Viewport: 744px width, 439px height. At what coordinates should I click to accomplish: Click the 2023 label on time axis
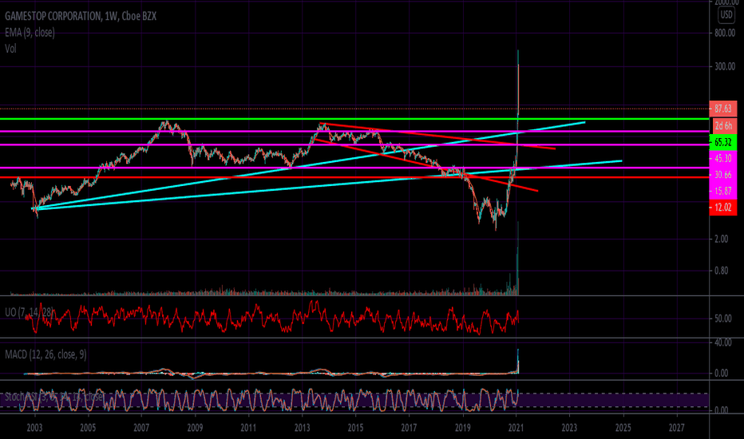coord(569,428)
